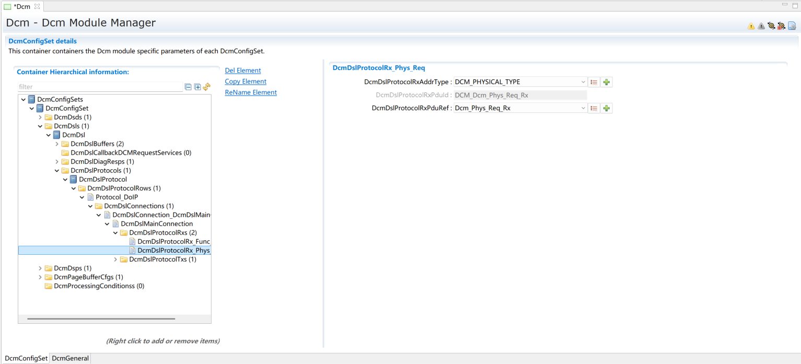Expand the DcmDsds folder node
Screen dimensions: 801x364
pos(40,118)
